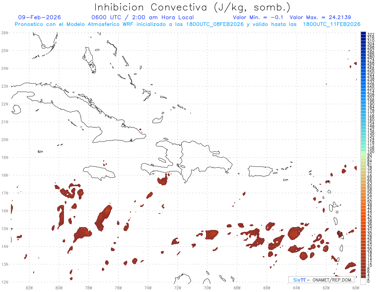Click the "64W" longitude label
The image size is (378, 292).
296,288
